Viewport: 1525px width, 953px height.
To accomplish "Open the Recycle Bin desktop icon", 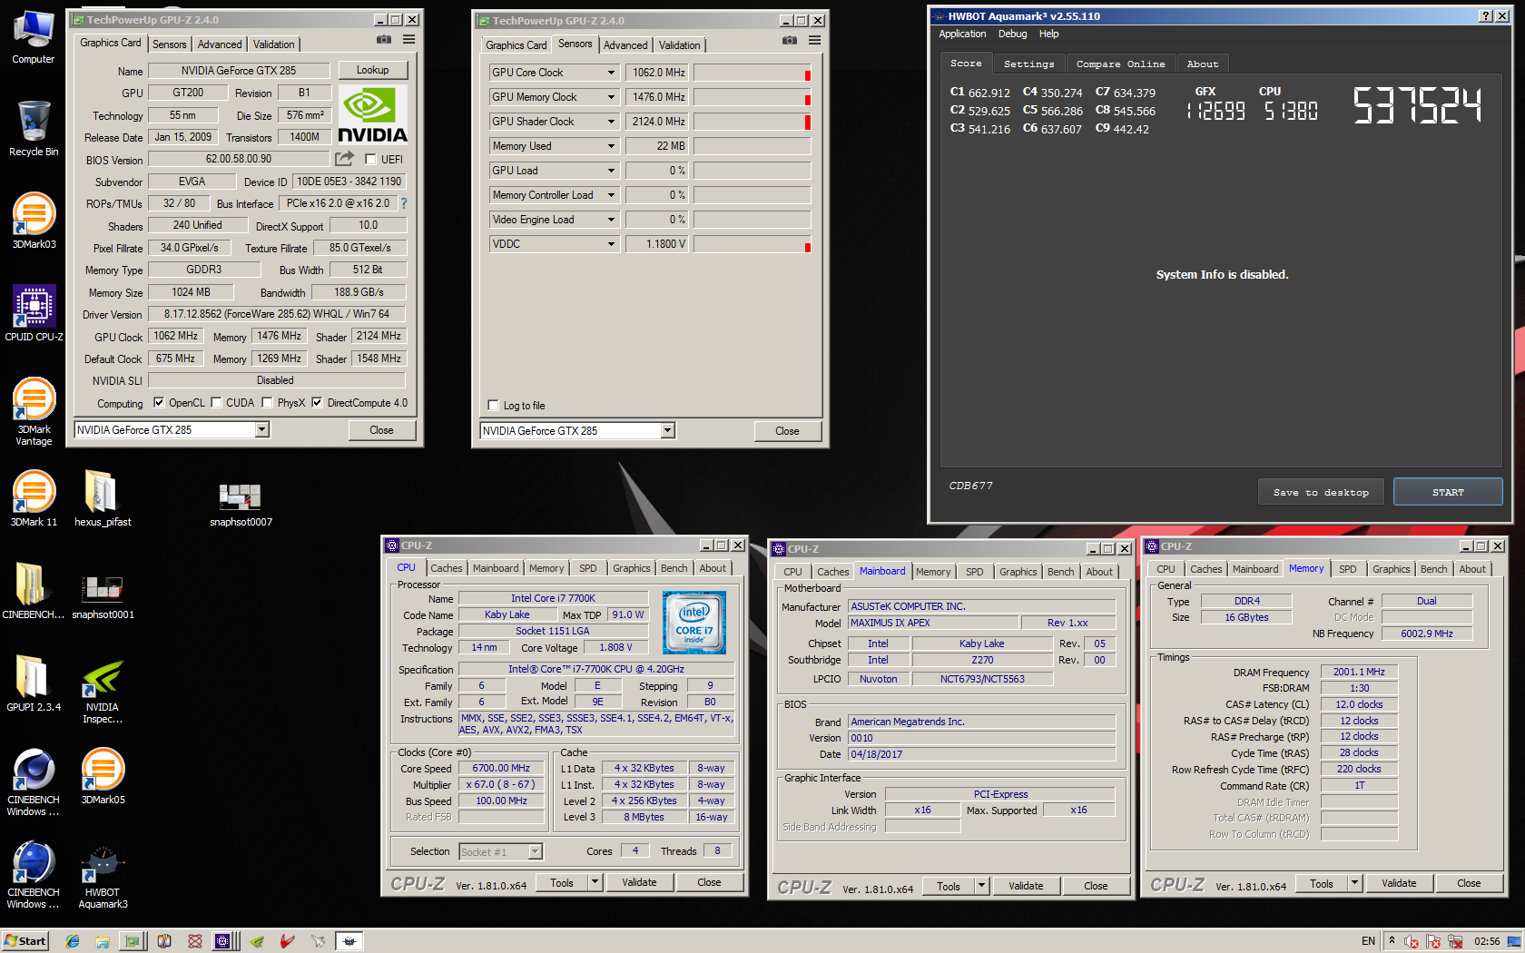I will pyautogui.click(x=34, y=129).
